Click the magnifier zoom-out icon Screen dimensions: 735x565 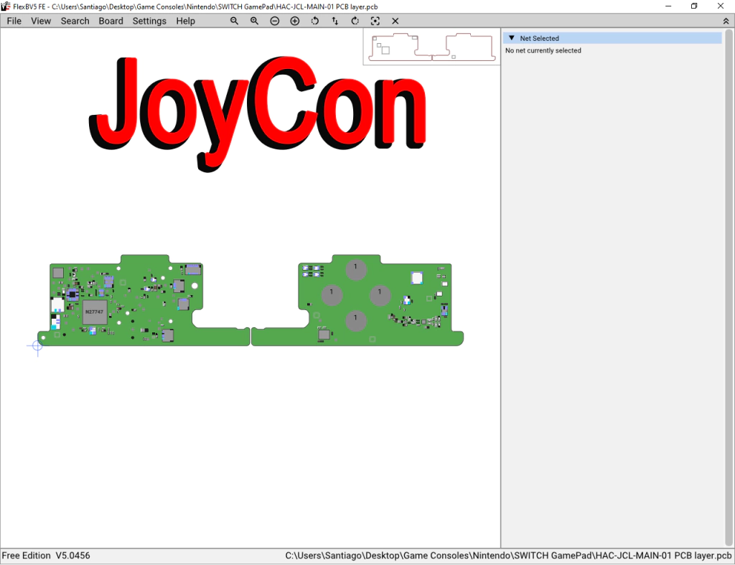[234, 21]
